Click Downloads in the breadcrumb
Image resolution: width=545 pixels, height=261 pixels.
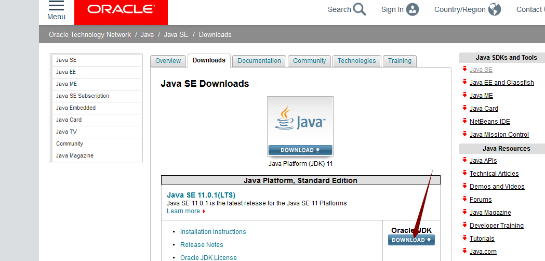(215, 34)
